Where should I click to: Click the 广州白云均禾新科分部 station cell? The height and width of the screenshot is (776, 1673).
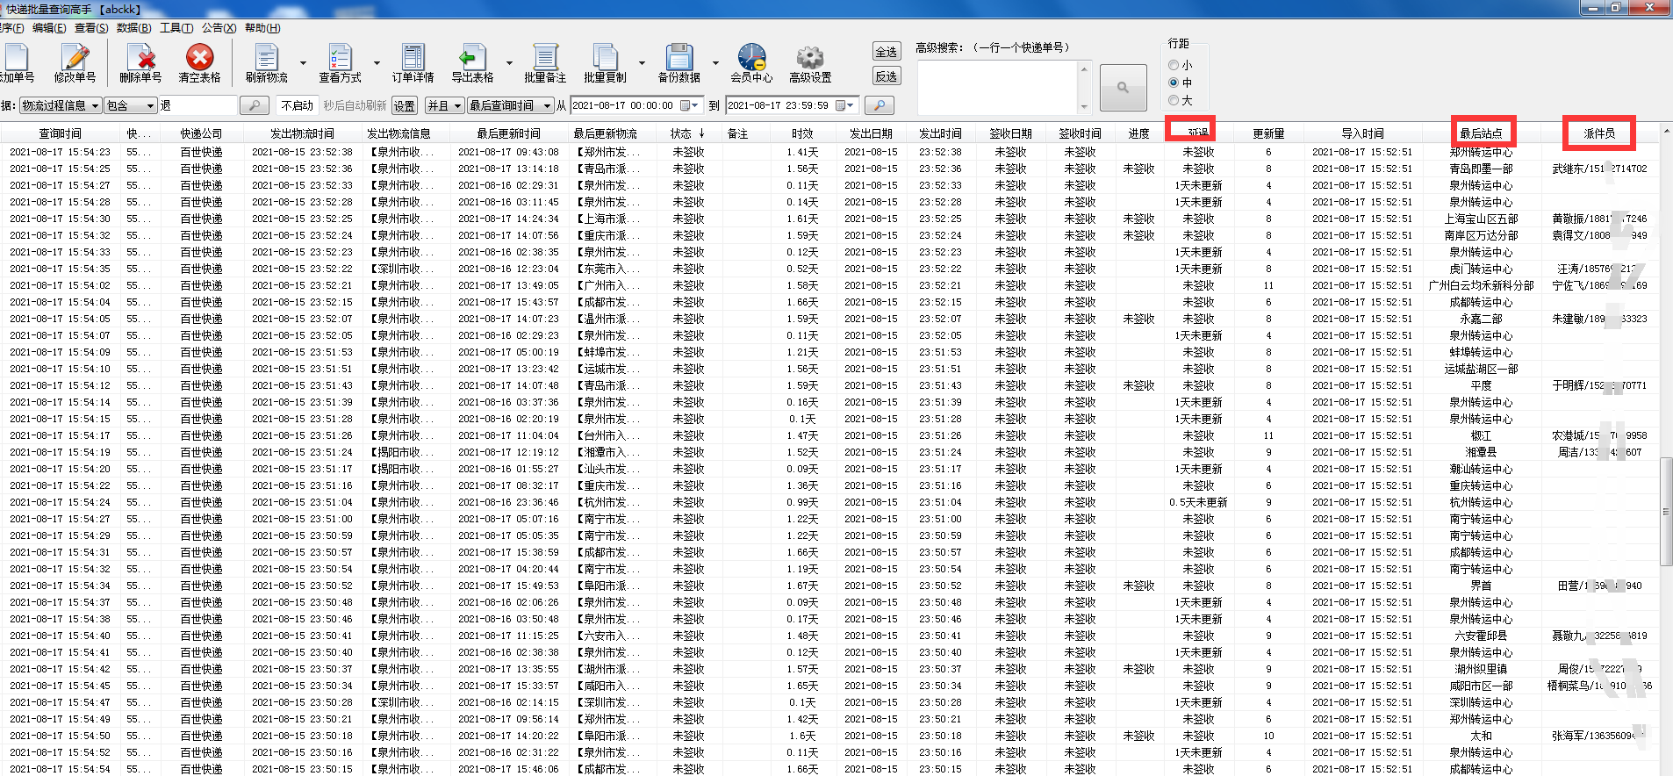[1481, 285]
